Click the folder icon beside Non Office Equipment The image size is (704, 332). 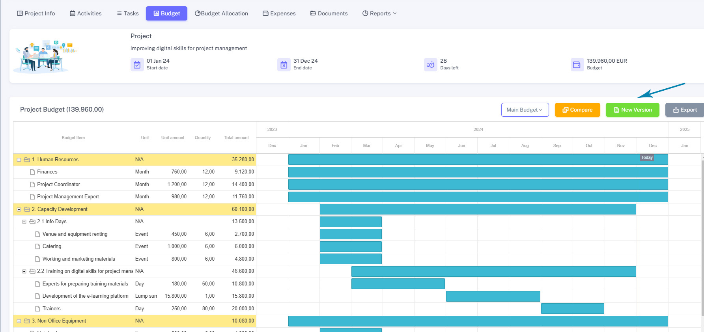coord(27,321)
